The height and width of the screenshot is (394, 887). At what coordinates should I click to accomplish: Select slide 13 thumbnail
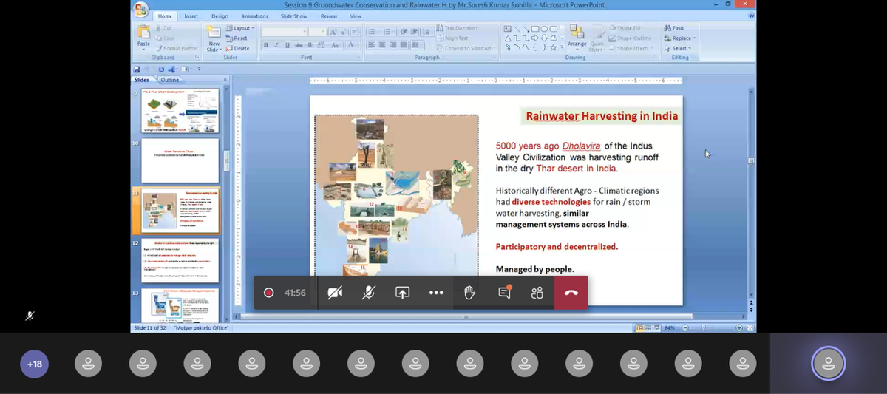click(x=180, y=305)
